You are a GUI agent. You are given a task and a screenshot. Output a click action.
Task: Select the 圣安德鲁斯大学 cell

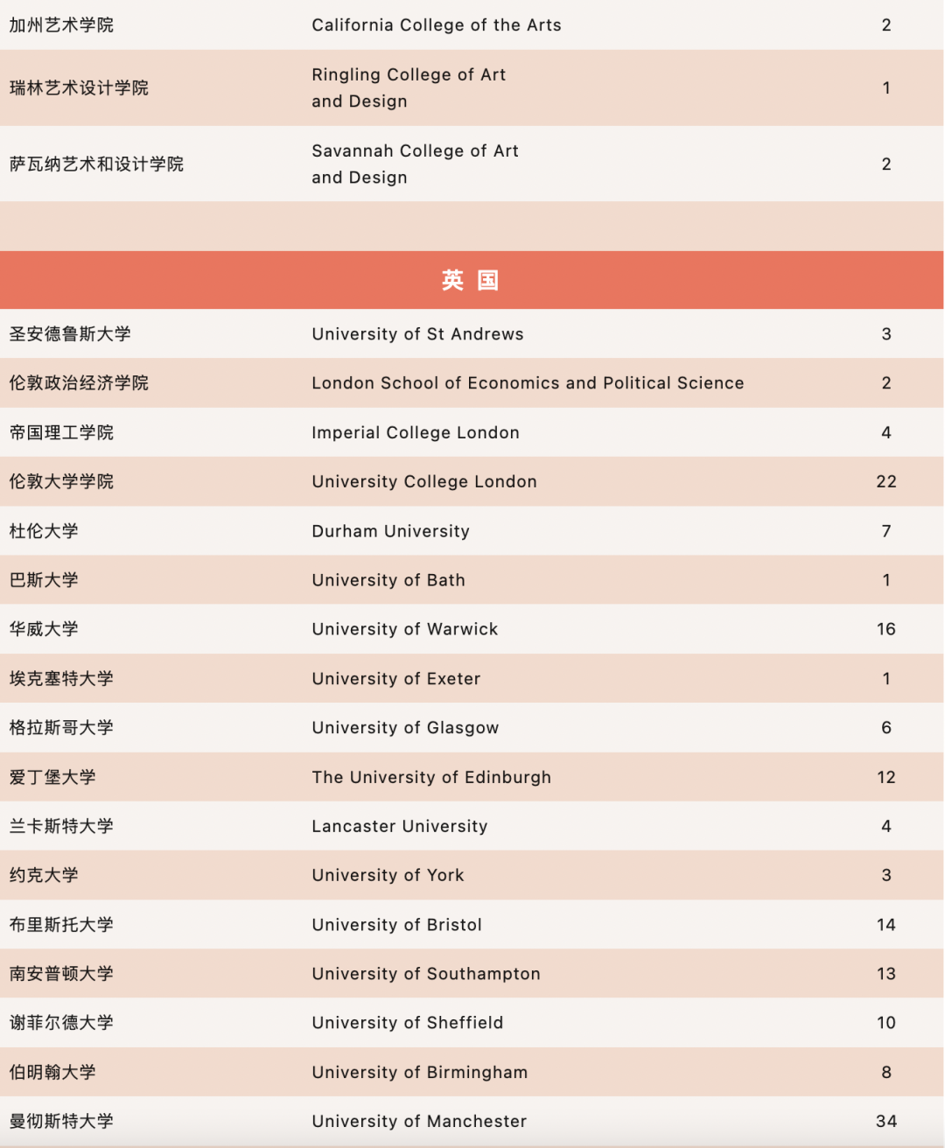point(70,334)
